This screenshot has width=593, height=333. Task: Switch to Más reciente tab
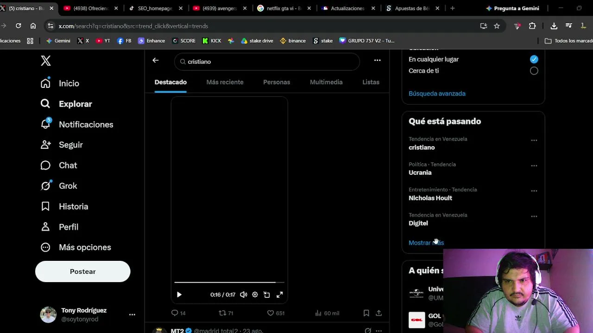pos(225,82)
